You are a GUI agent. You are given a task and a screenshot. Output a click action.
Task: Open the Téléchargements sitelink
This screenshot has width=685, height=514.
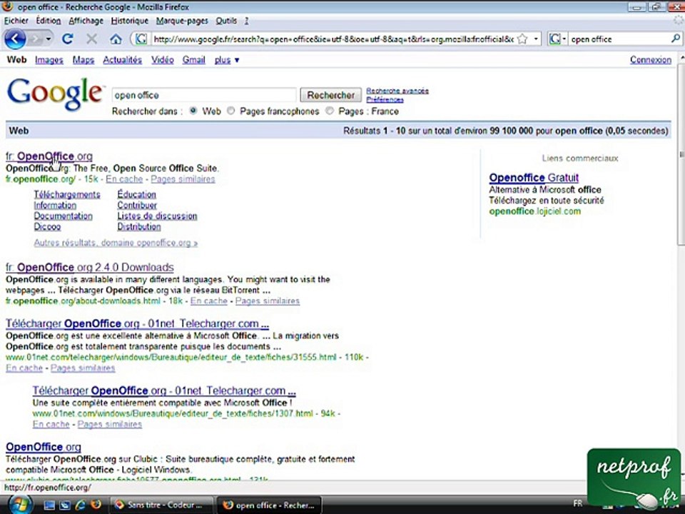coord(67,194)
